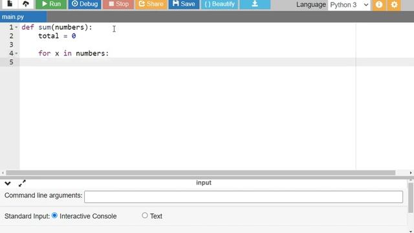Click the input panel vertical scrollbar
The height and width of the screenshot is (233, 414).
point(411,197)
